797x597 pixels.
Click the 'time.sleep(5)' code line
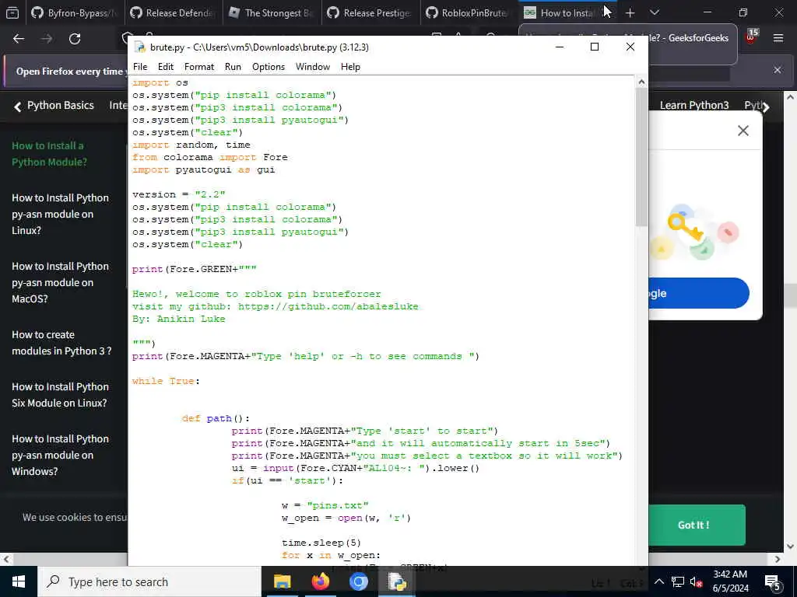(x=321, y=543)
